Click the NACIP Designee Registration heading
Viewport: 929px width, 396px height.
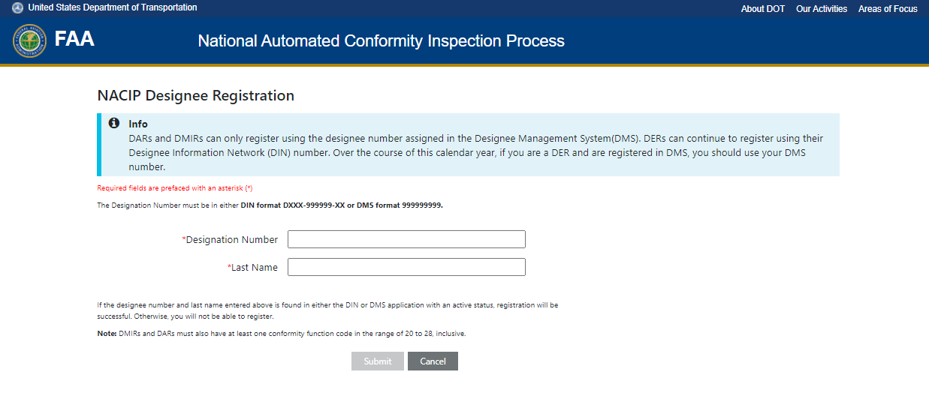click(195, 96)
